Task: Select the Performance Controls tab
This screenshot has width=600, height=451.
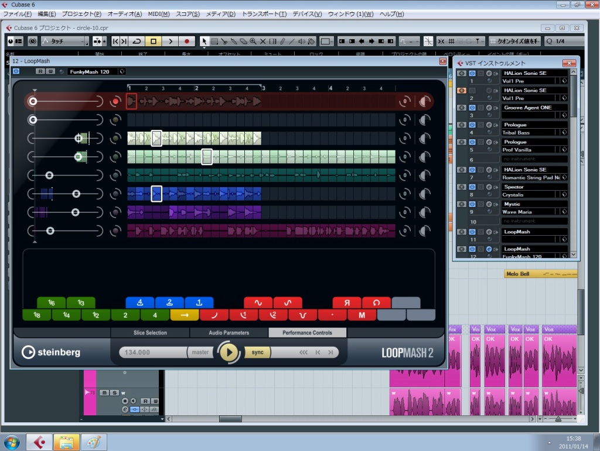Action: (307, 333)
